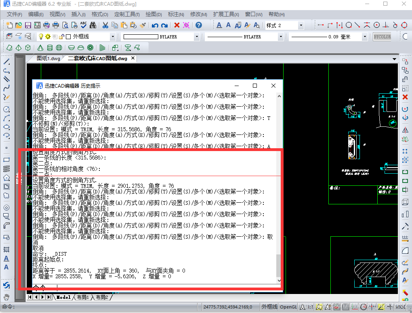Click the ACIS import icon
The image size is (412, 313).
[37, 25]
